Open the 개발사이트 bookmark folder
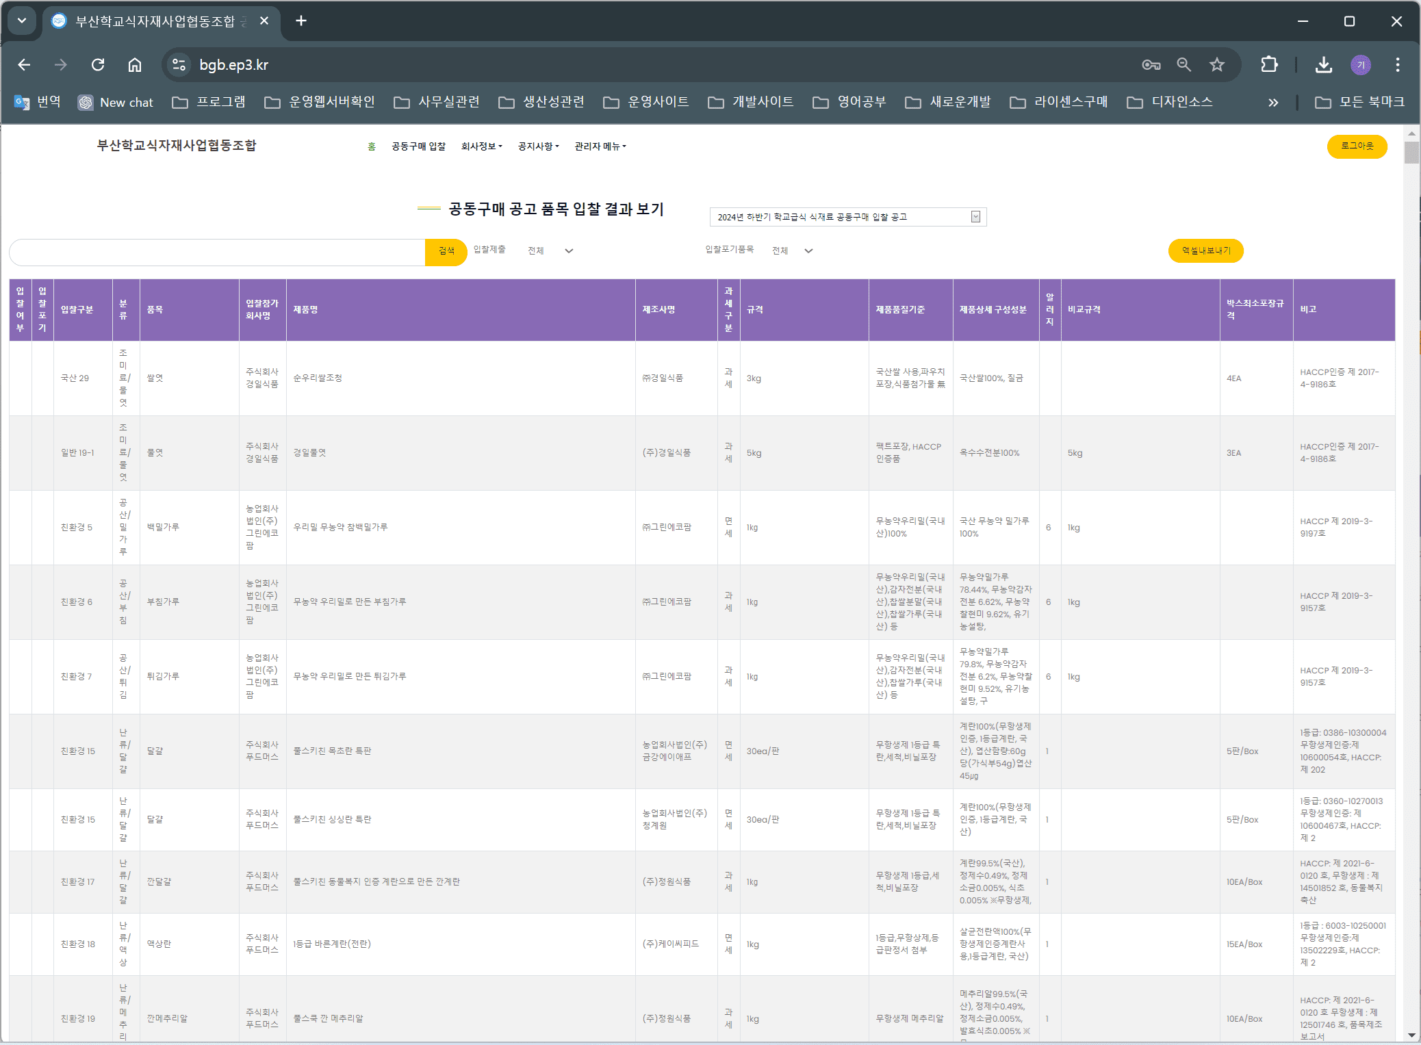1421x1045 pixels. pyautogui.click(x=751, y=102)
